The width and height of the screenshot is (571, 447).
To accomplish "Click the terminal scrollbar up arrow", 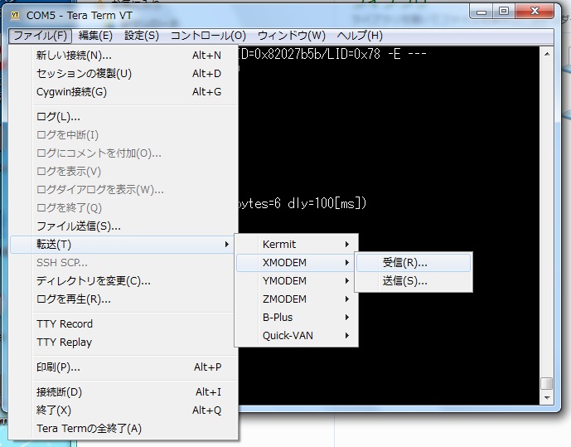I will point(547,54).
